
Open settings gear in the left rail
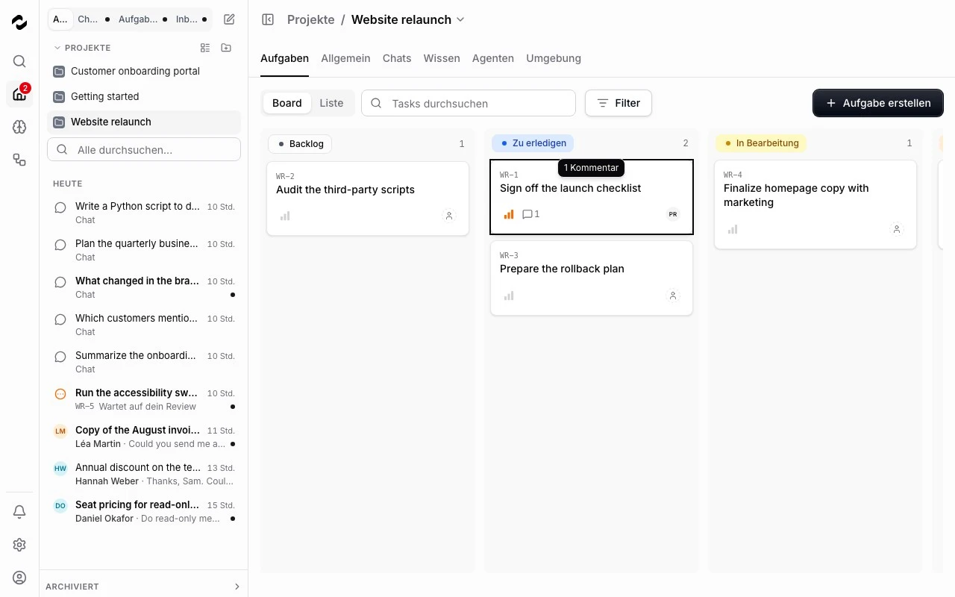tap(19, 545)
